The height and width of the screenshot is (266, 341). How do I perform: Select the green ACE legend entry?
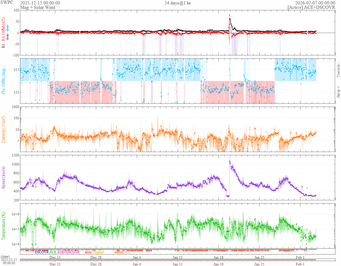tap(53, 252)
